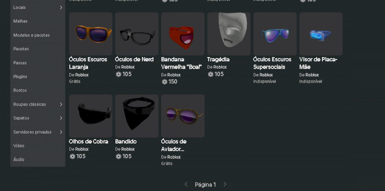The height and width of the screenshot is (191, 385).
Task: Open the orange sunglasses thumbnail
Action: pyautogui.click(x=90, y=34)
